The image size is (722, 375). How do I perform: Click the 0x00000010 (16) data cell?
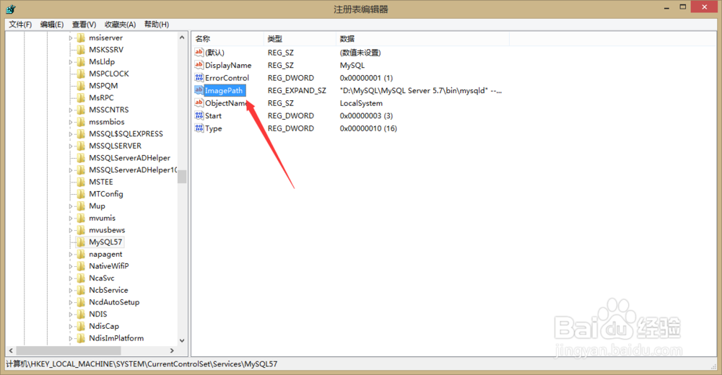pos(368,128)
